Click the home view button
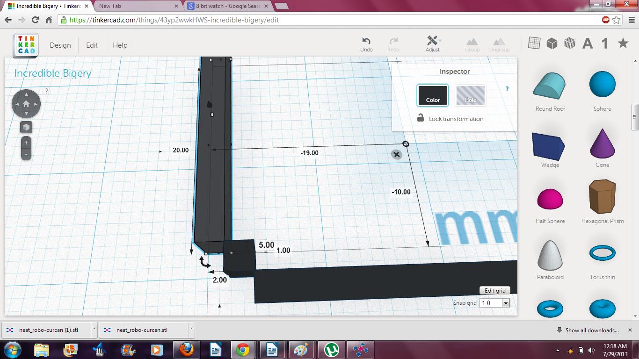 (x=26, y=104)
